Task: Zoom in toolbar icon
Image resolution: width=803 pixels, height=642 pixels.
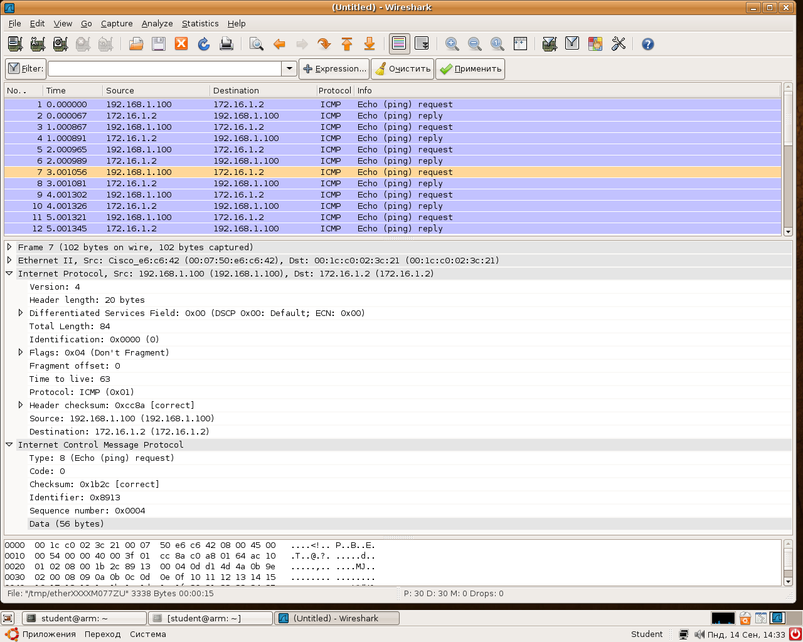Action: click(x=452, y=44)
